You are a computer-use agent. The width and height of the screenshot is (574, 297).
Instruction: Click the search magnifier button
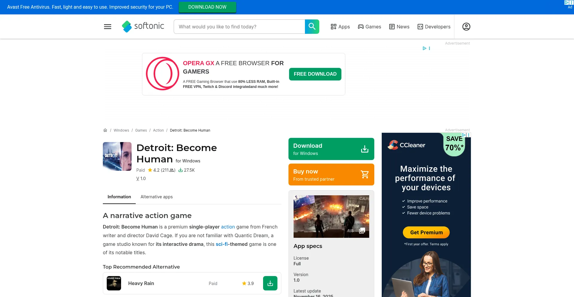[312, 27]
